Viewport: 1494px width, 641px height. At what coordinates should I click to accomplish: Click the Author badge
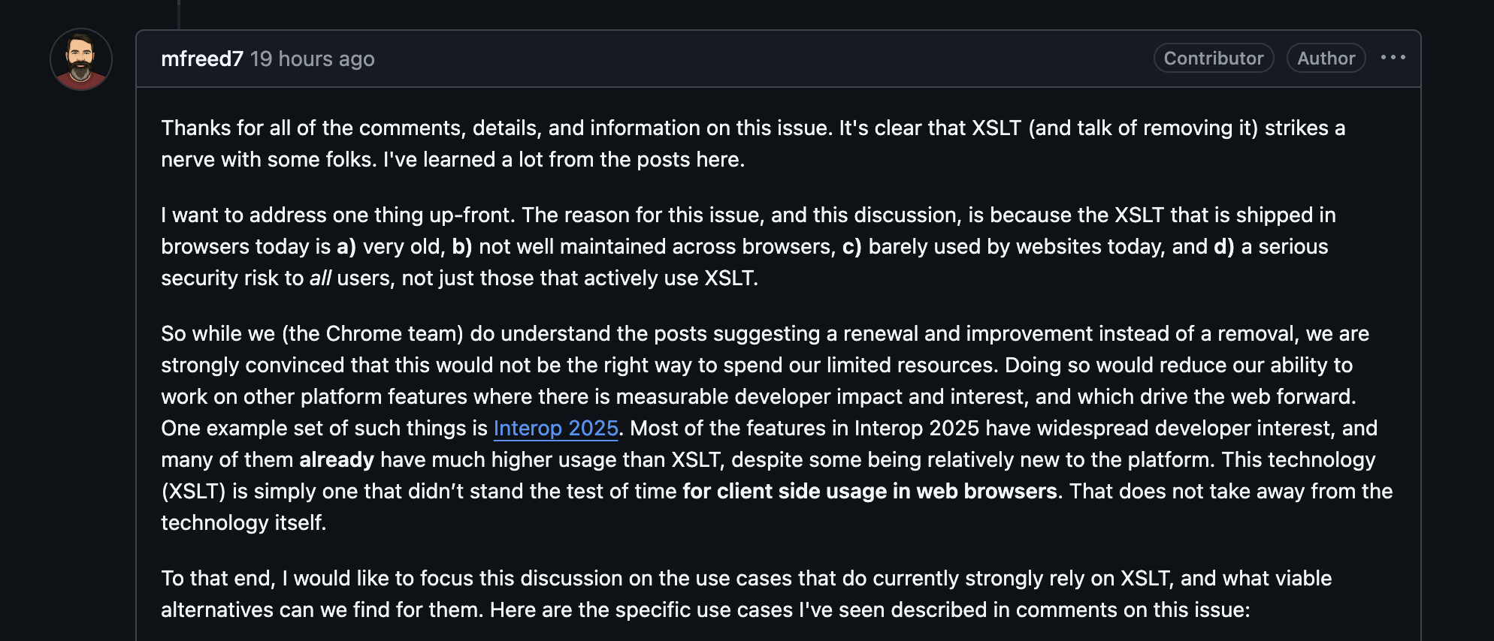(x=1326, y=58)
